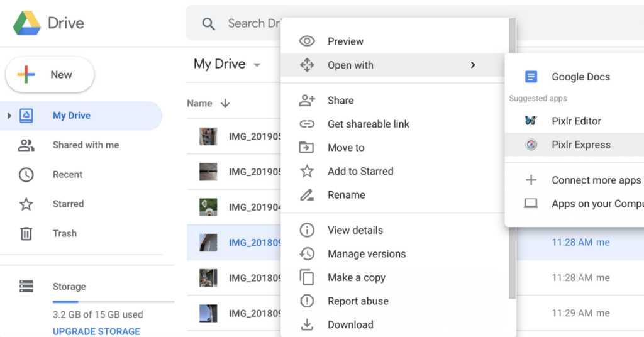
Task: Click the highlighted blue IMG_201809 file name
Action: coord(255,243)
